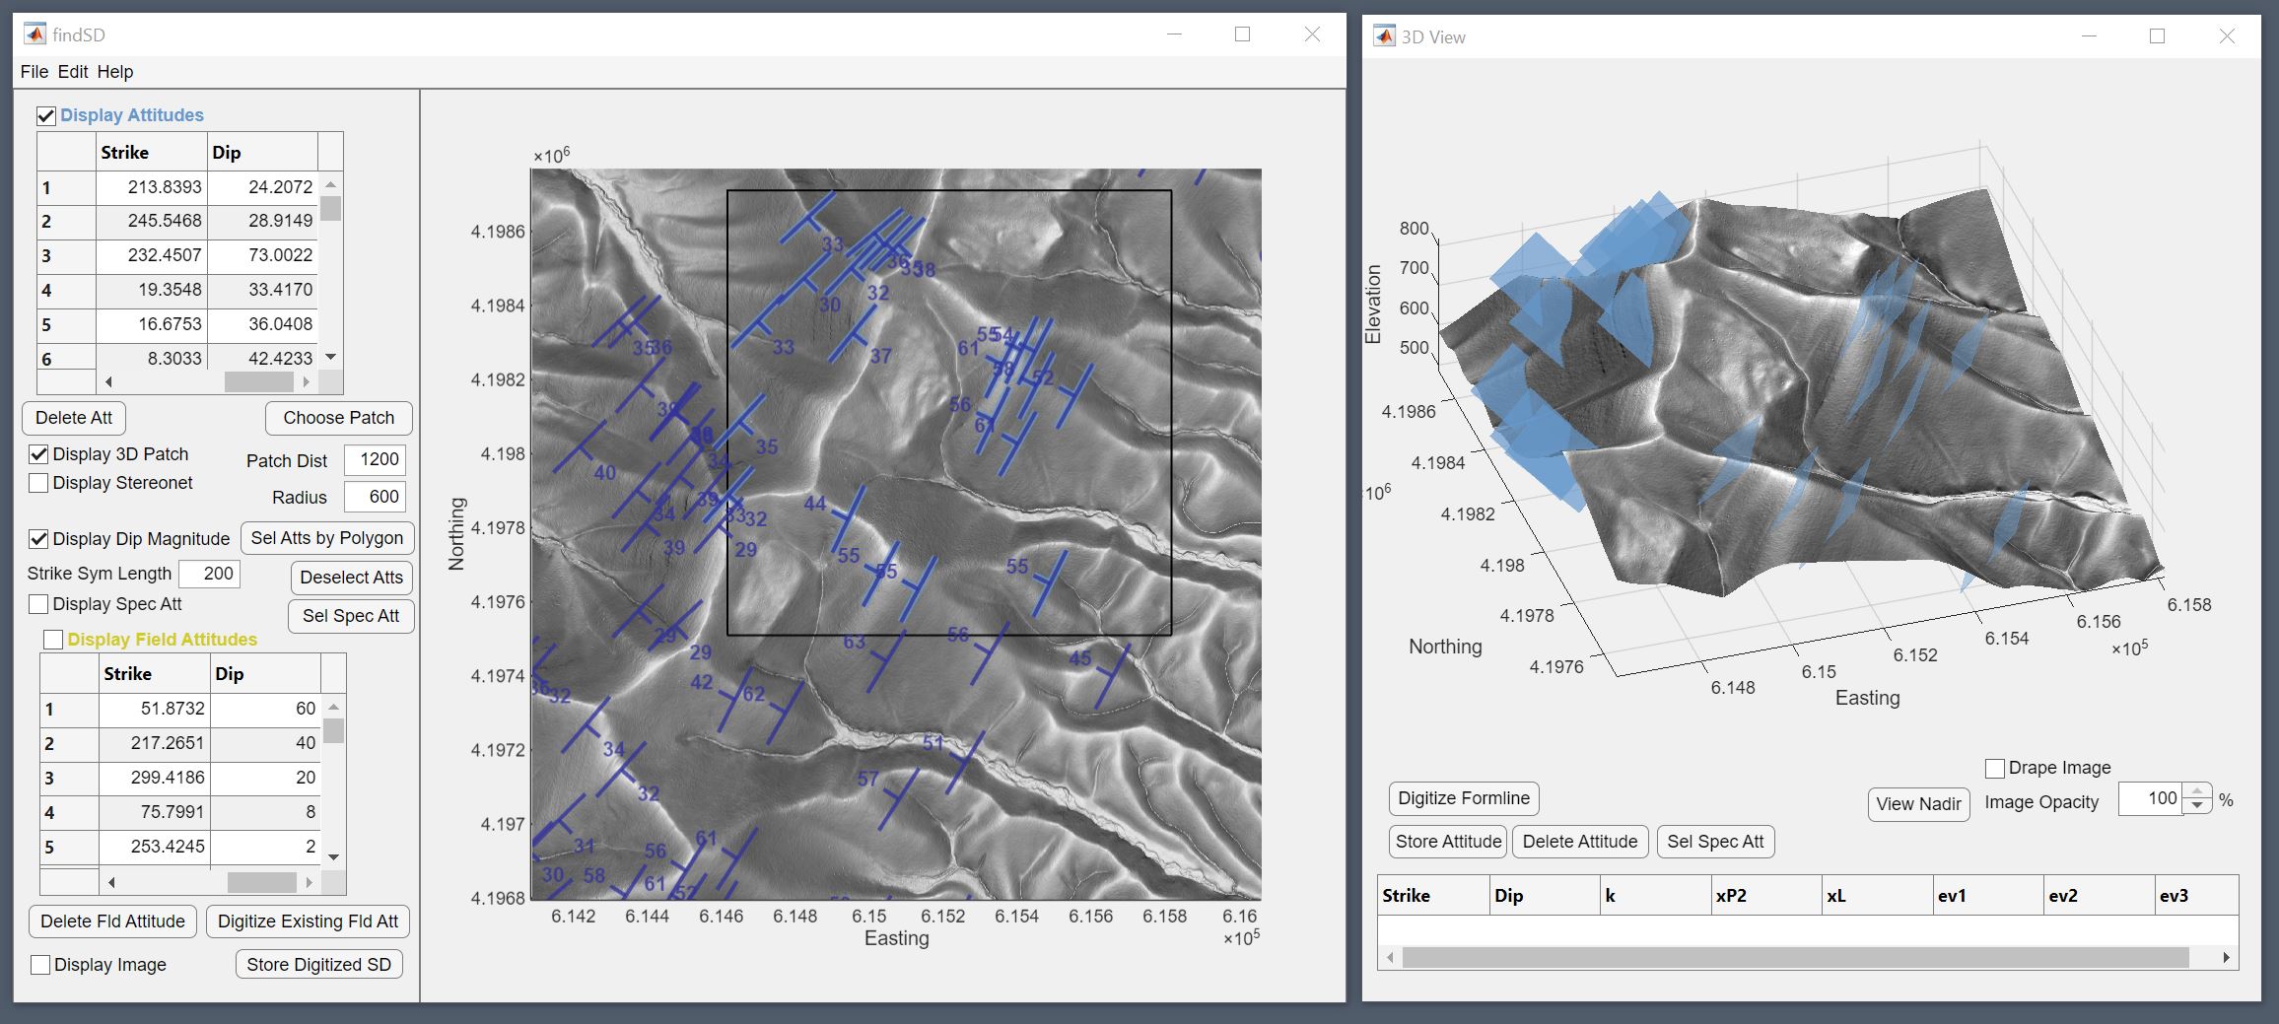Enable the Display Stereonet checkbox
Viewport: 2279px width, 1024px height.
pos(39,483)
